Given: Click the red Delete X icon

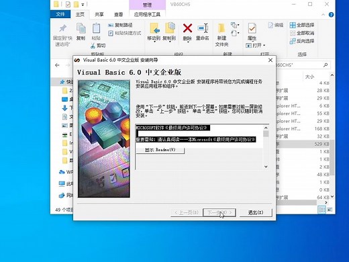Looking at the screenshot, I should (x=187, y=28).
